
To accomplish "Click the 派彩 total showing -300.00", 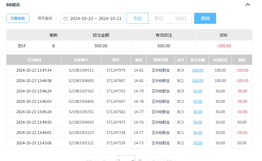I will coord(223,46).
